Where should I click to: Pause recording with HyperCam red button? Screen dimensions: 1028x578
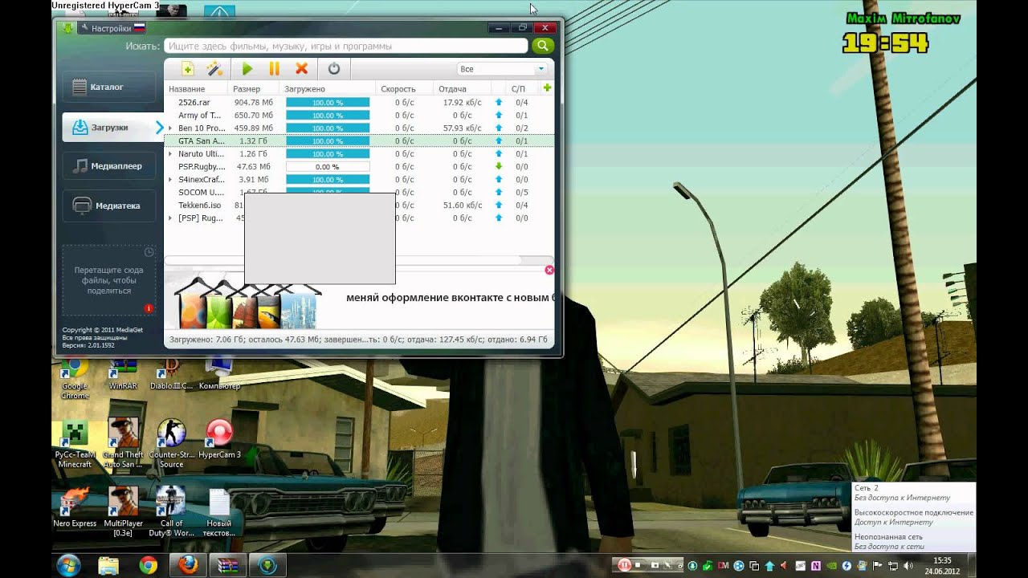625,565
